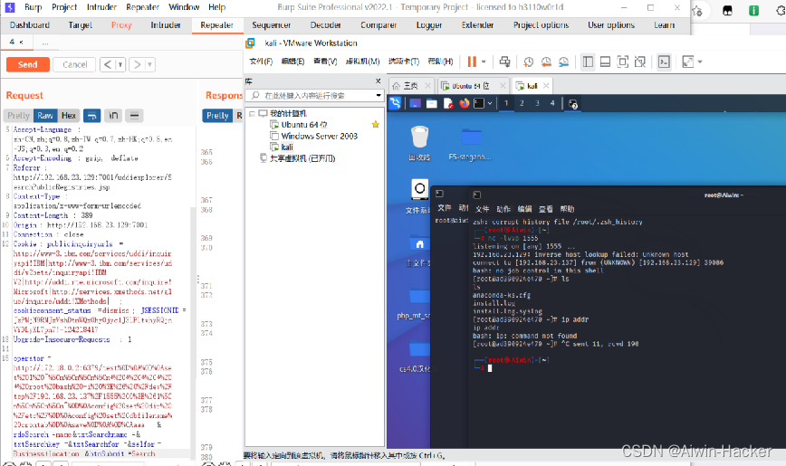786x466 pixels.
Task: Click the VMware library search field
Action: (312, 95)
